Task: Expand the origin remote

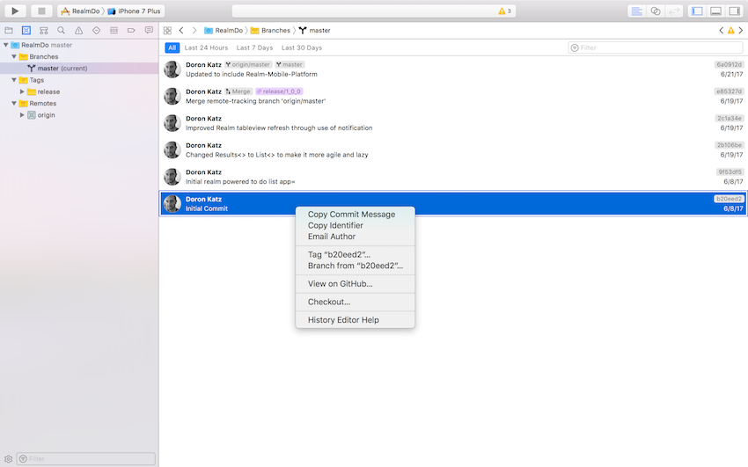Action: 22,115
